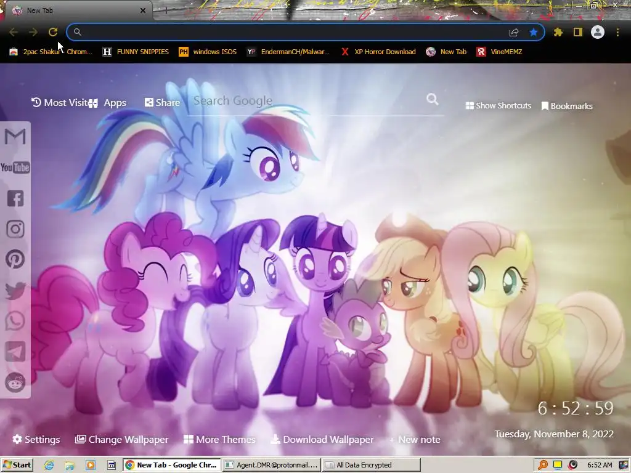
Task: Click the taskbar clock 6:52 AM
Action: [x=600, y=465]
